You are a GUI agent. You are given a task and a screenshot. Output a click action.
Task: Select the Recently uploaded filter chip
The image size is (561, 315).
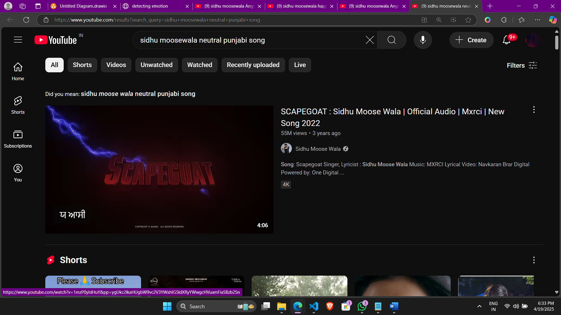pos(253,65)
